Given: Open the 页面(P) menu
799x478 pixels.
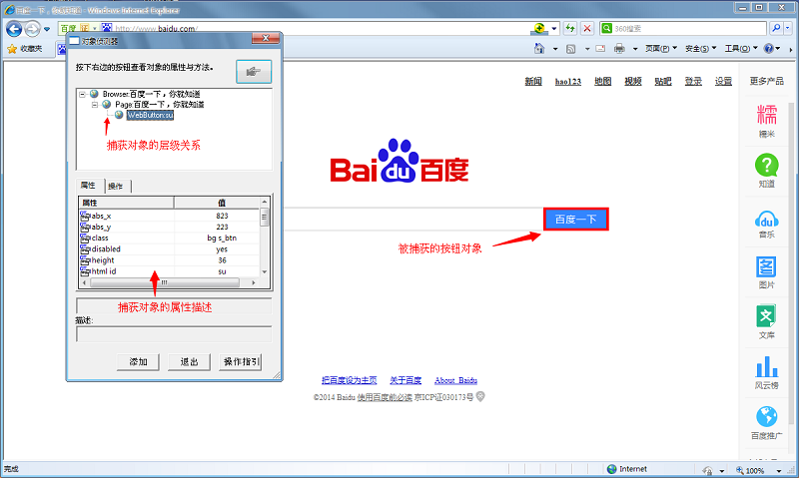Looking at the screenshot, I should pos(661,48).
